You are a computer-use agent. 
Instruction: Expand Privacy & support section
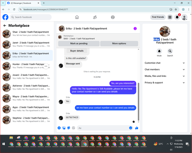(x=165, y=83)
